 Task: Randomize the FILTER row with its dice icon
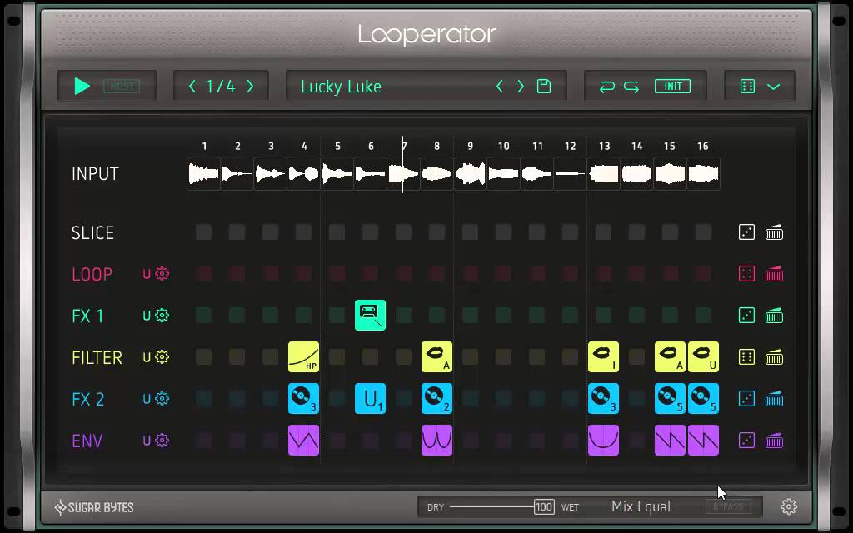tap(746, 357)
